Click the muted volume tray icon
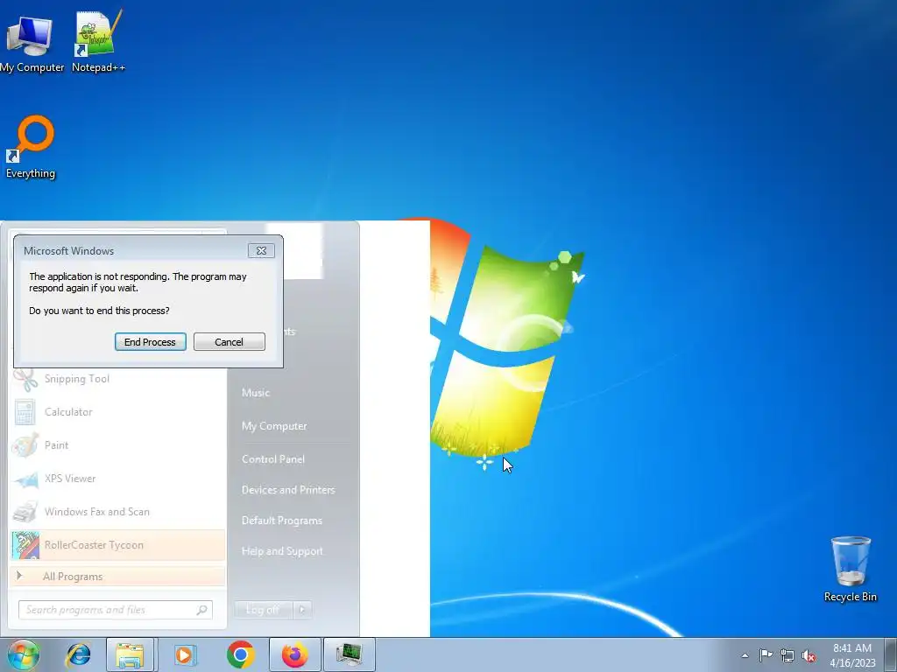The image size is (897, 672). [x=809, y=656]
